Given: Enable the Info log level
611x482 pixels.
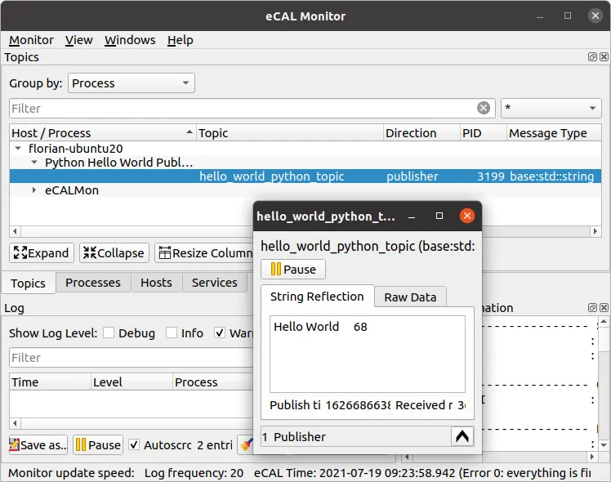Looking at the screenshot, I should click(172, 332).
